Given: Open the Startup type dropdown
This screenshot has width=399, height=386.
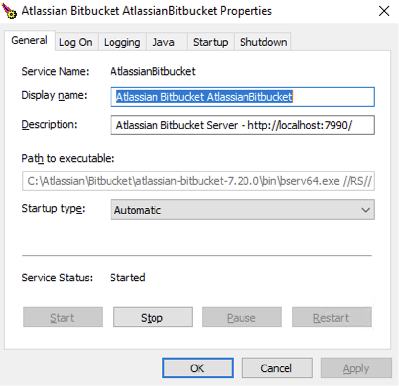Looking at the screenshot, I should click(x=242, y=210).
